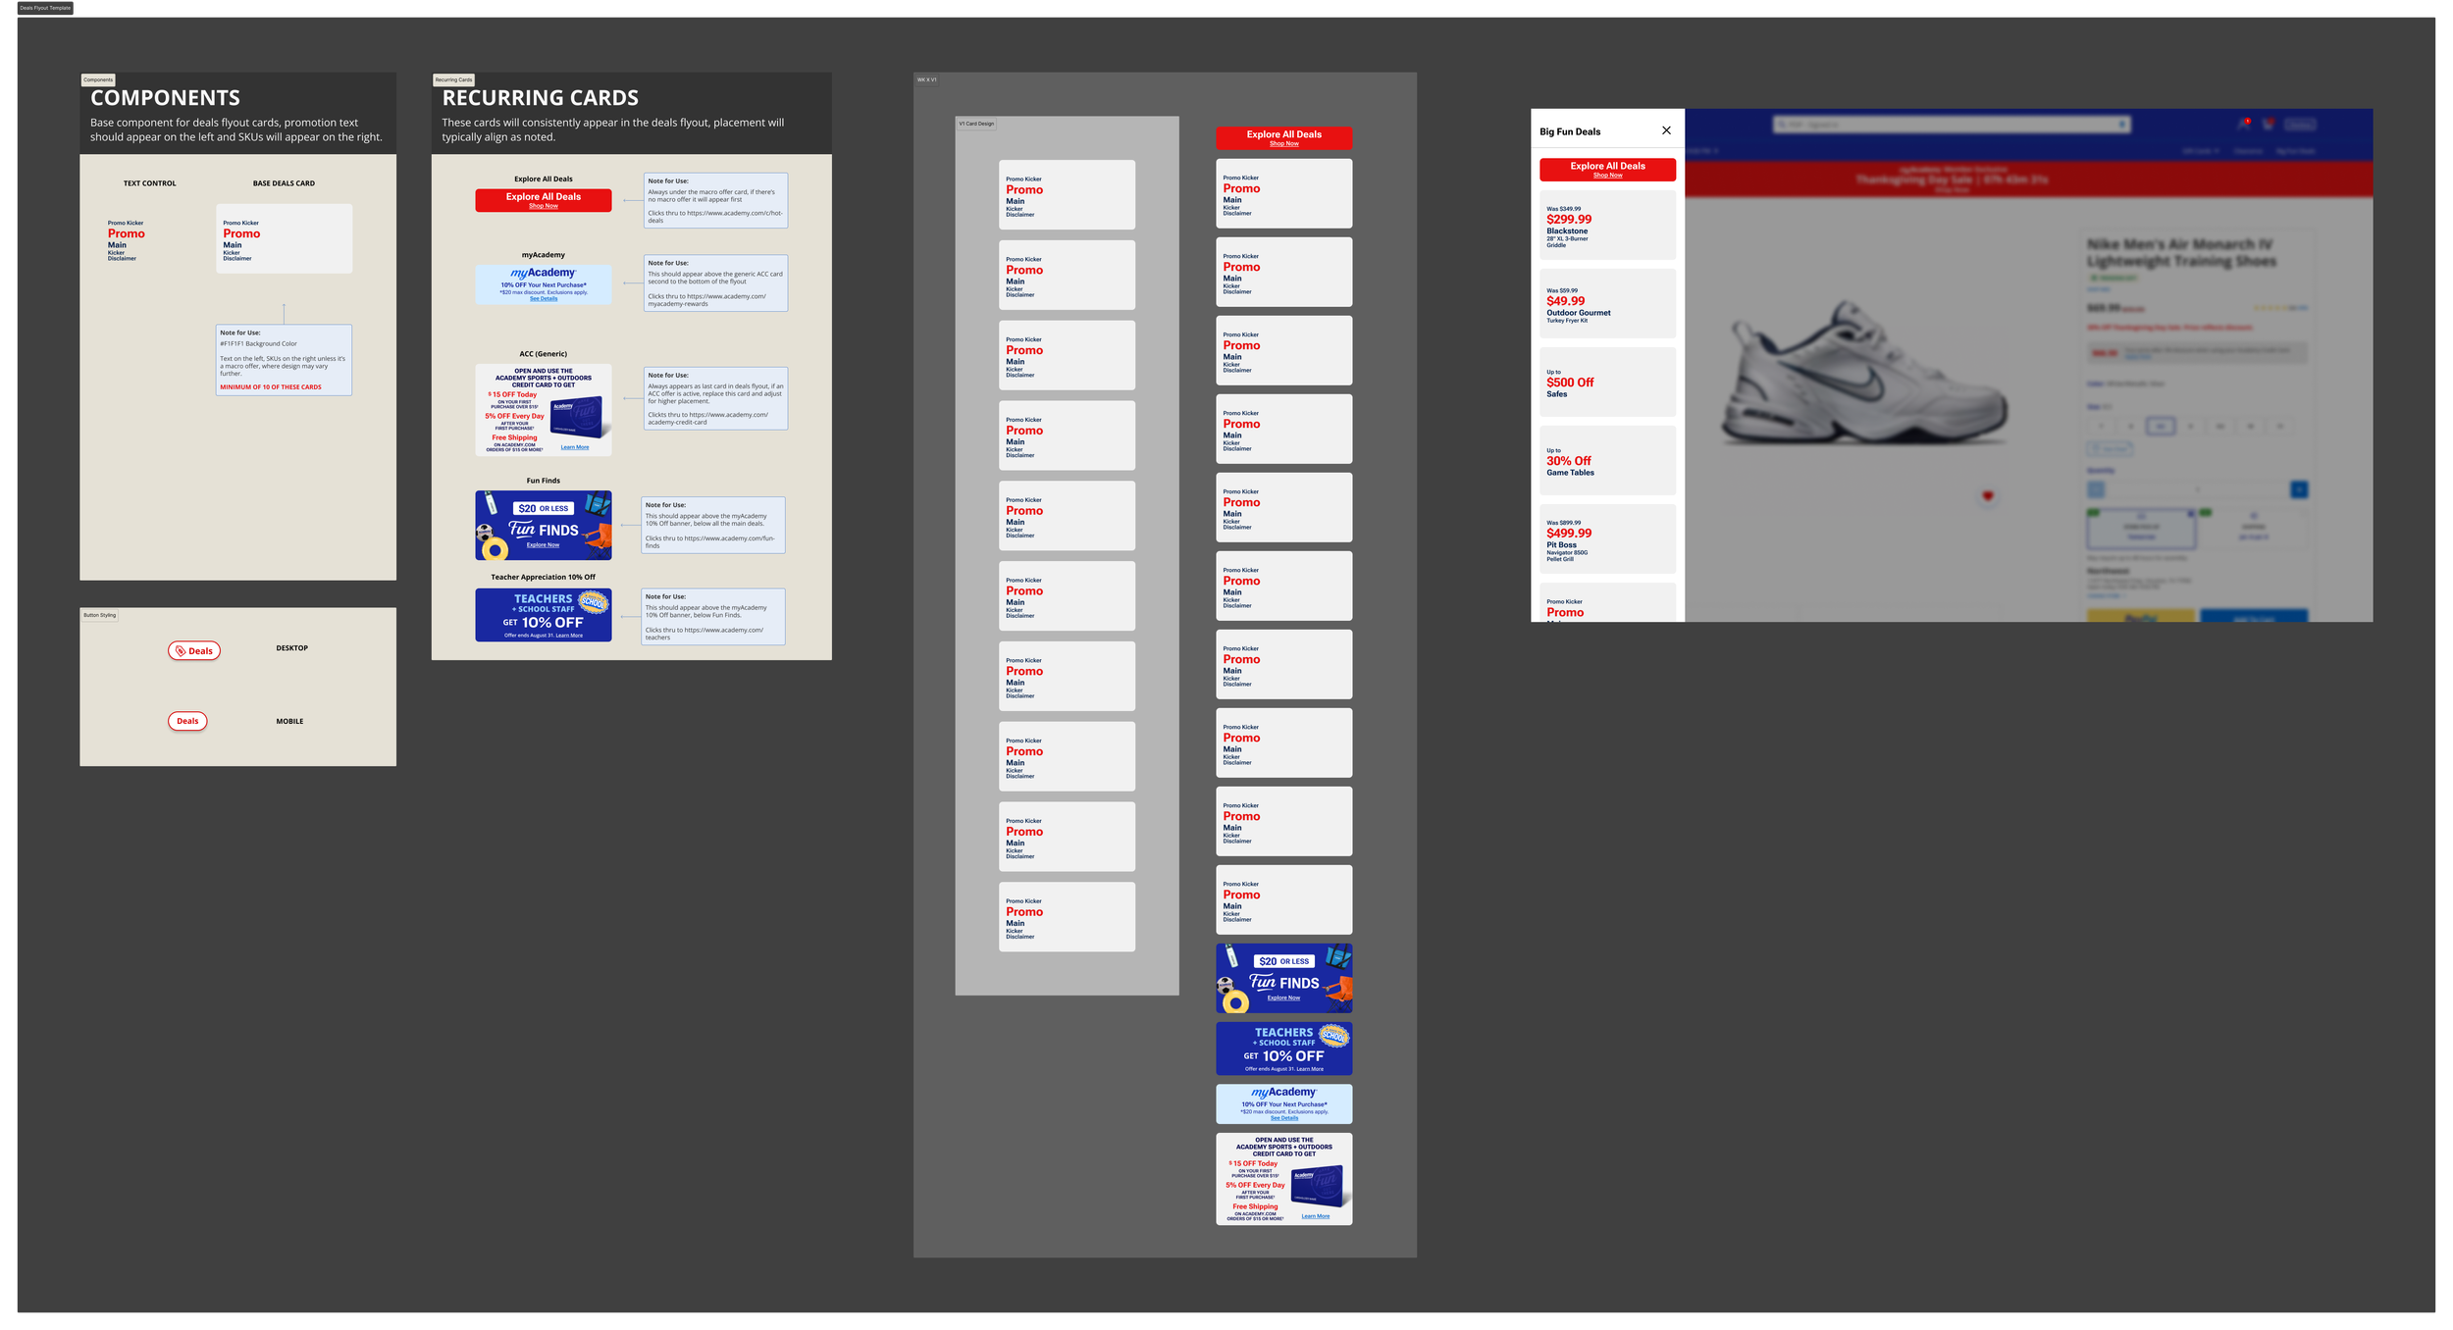This screenshot has height=1330, width=2453.
Task: Click the account icon with the red badge
Action: (x=2243, y=125)
